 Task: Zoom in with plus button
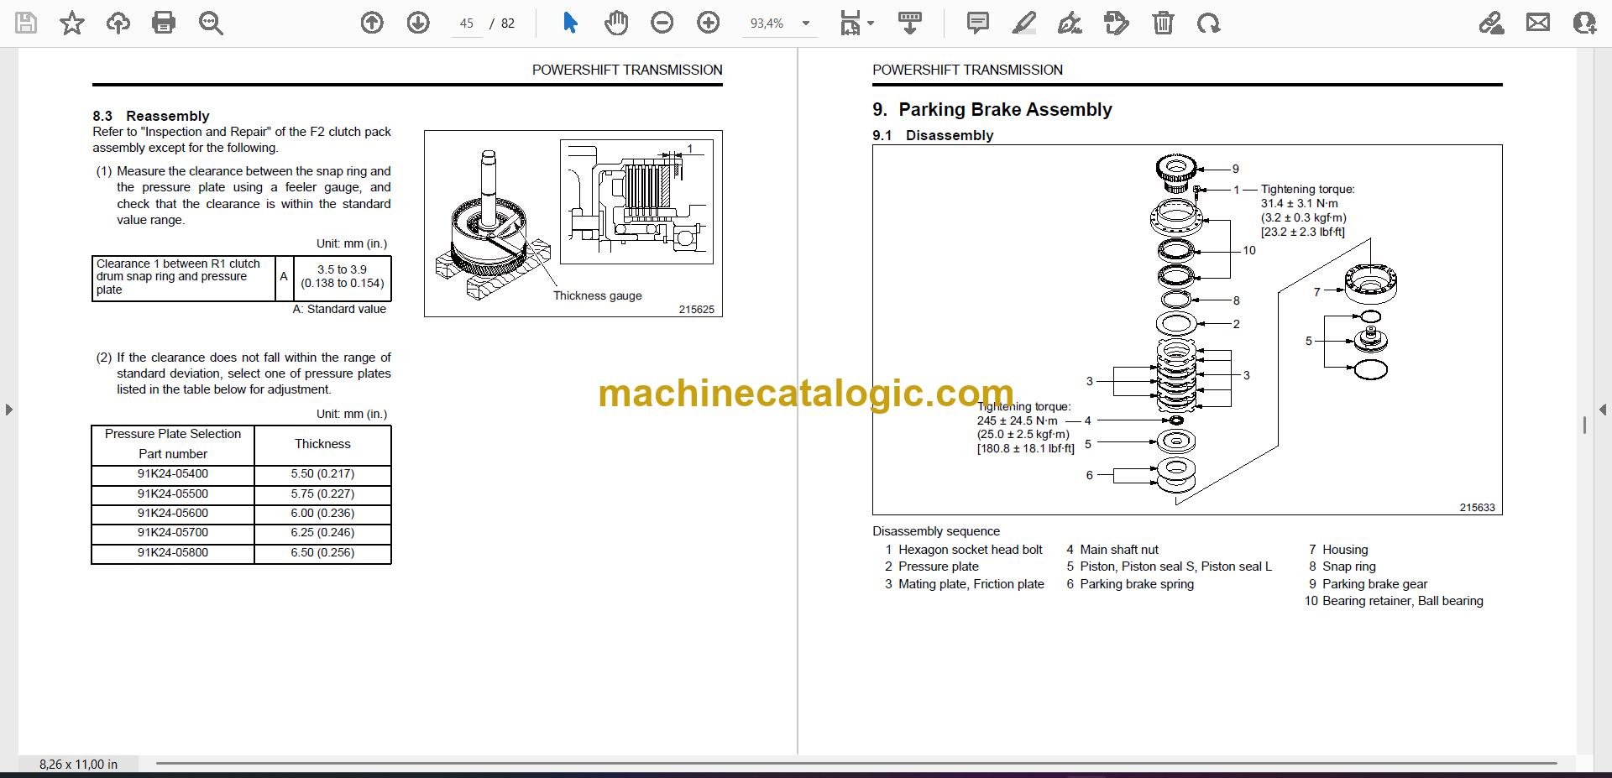[709, 23]
